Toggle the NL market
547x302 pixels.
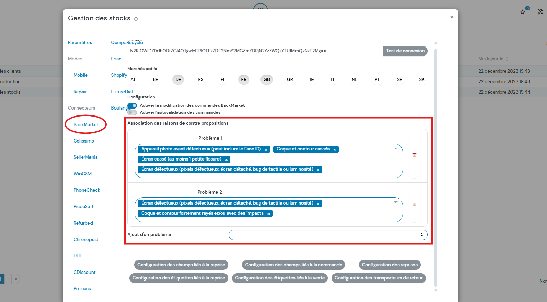point(354,79)
